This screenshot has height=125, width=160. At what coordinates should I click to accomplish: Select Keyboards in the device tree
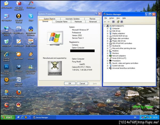pyautogui.click(x=116, y=46)
